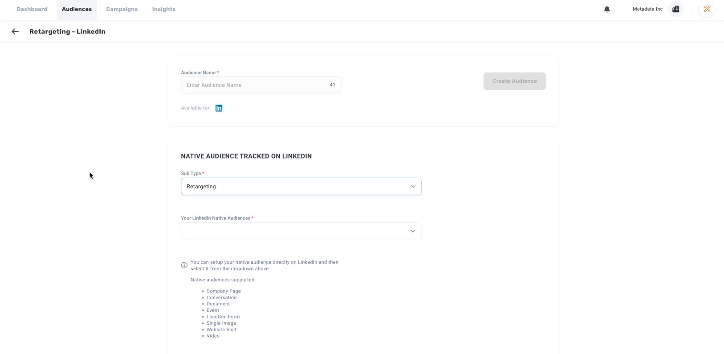Click the 41 character counter
724x354 pixels.
tap(332, 85)
